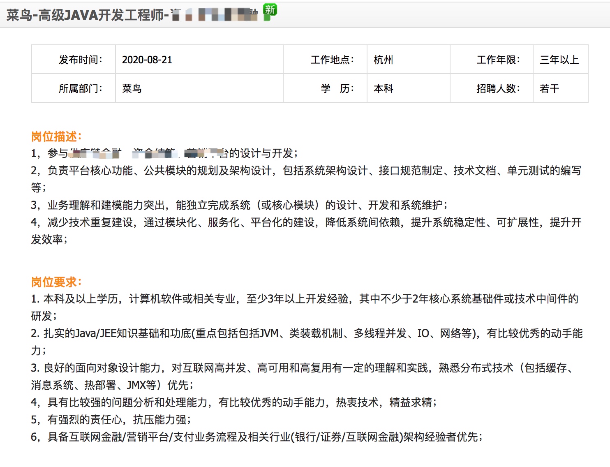Viewport: 610px width, 467px height.
Task: Select the 菜鸟 department value in table
Action: pyautogui.click(x=132, y=89)
